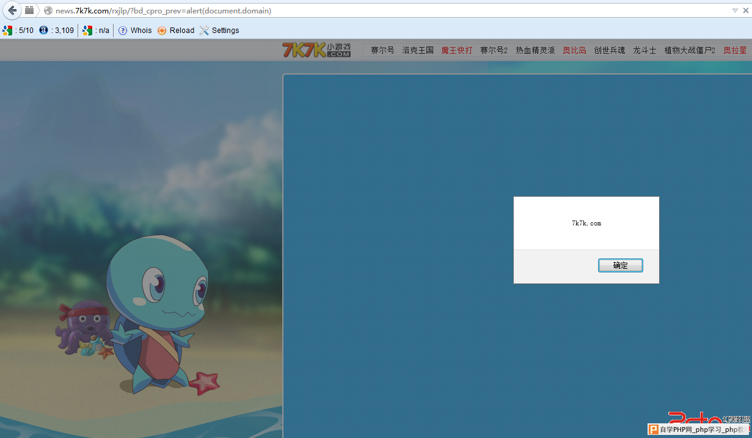This screenshot has width=752, height=438.
Task: Open the red 魔王快打 nav link
Action: [457, 50]
